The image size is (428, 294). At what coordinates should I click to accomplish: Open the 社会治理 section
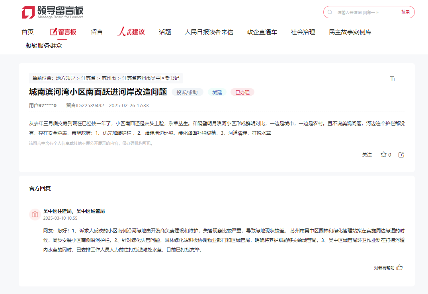pos(303,32)
